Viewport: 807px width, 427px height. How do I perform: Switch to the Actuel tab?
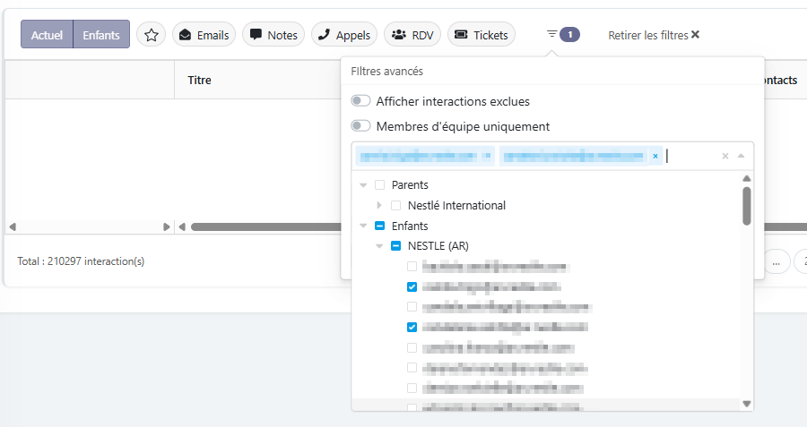pyautogui.click(x=47, y=35)
